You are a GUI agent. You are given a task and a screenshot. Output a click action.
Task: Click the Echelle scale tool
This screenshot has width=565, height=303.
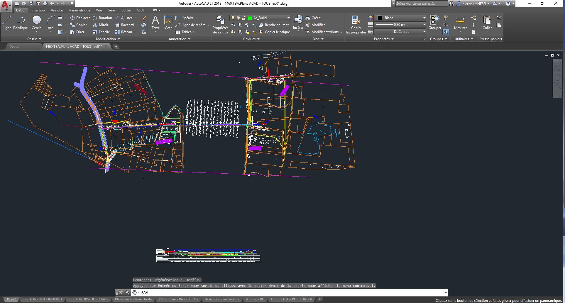click(x=101, y=32)
